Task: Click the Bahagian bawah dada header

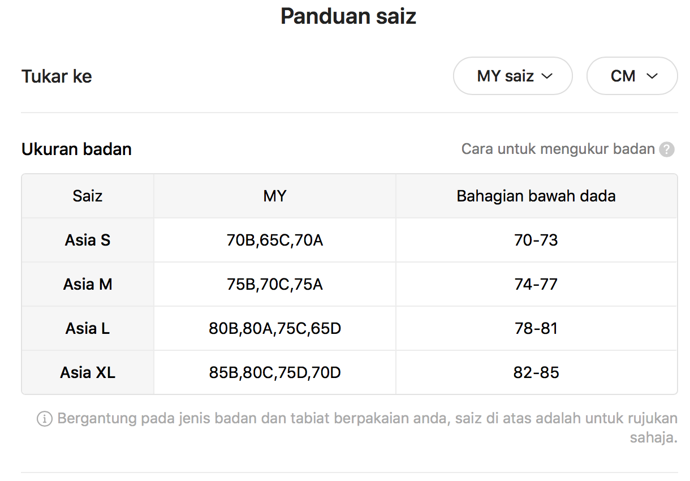Action: [536, 196]
